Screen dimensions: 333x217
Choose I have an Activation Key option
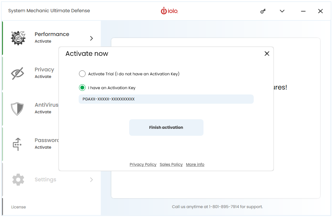82,88
